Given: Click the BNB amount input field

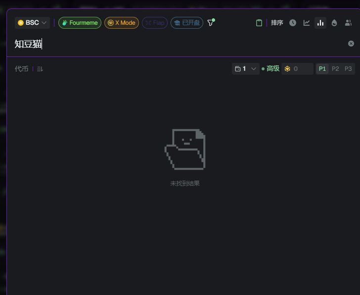Looking at the screenshot, I should pos(297,69).
